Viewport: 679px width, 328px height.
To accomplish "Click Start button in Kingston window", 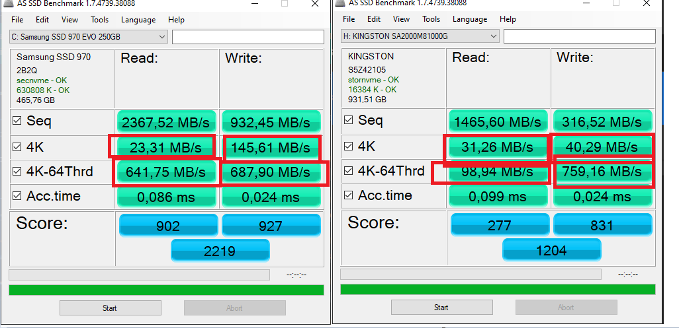I will (442, 308).
